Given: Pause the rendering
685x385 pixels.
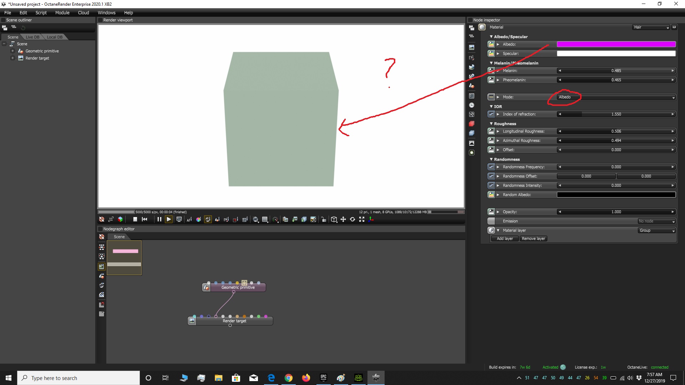Looking at the screenshot, I should (x=159, y=220).
